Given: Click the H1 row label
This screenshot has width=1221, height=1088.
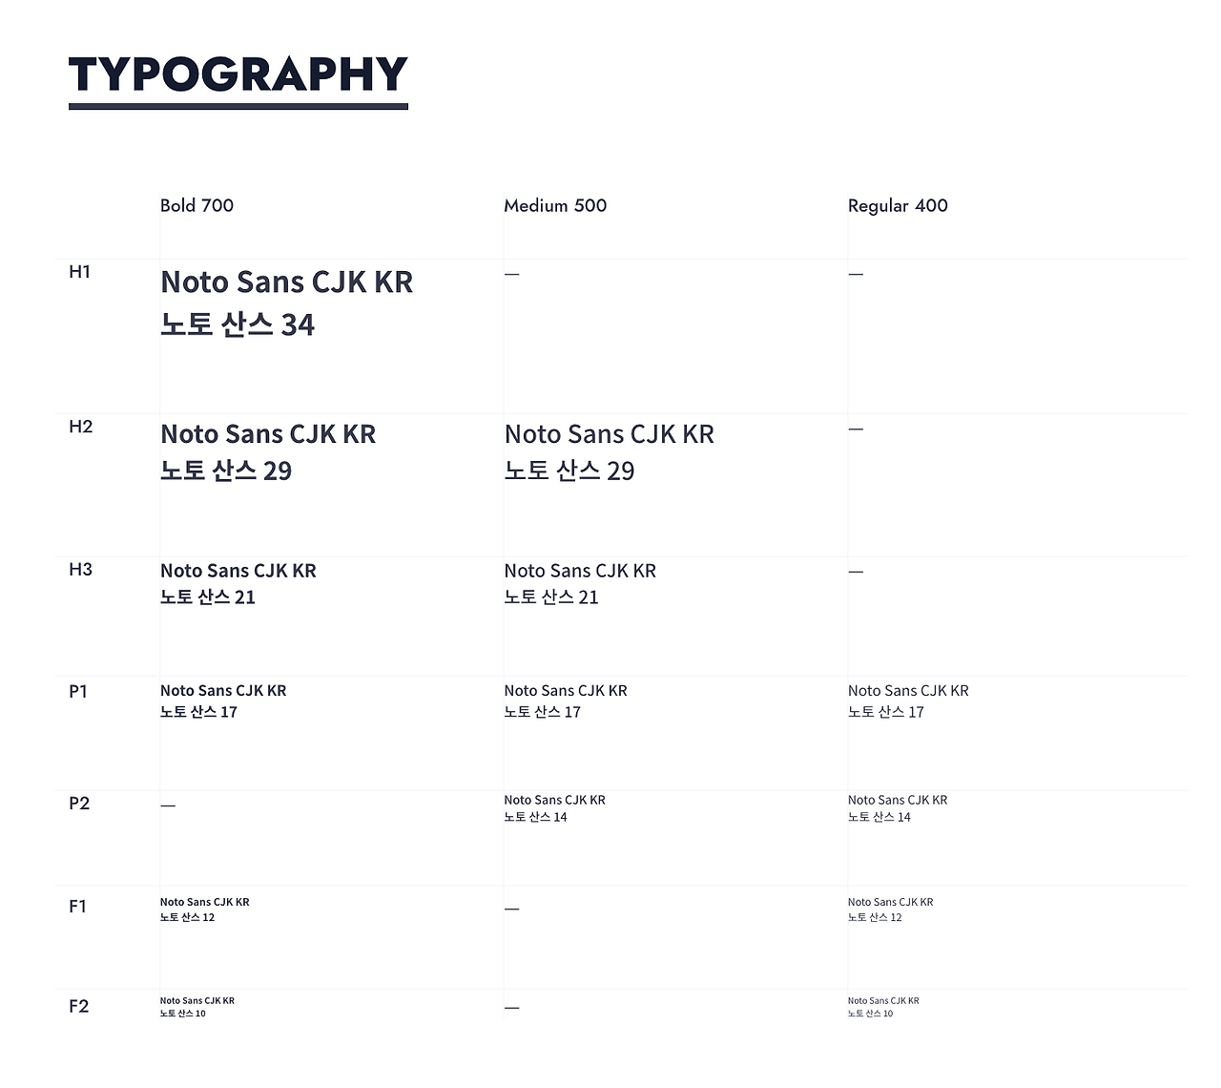Looking at the screenshot, I should click(80, 272).
